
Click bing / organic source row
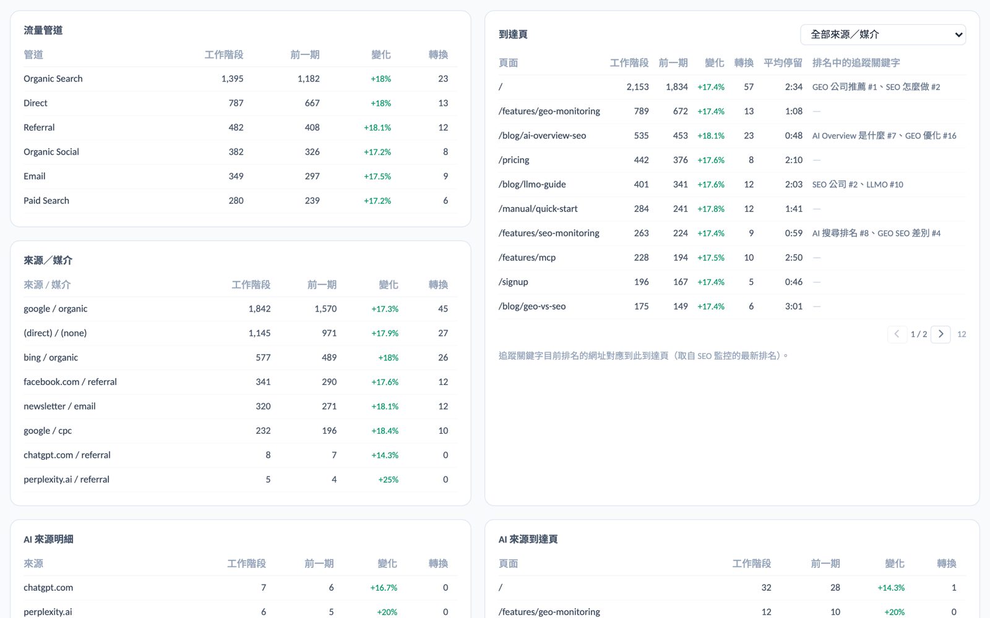tap(240, 358)
